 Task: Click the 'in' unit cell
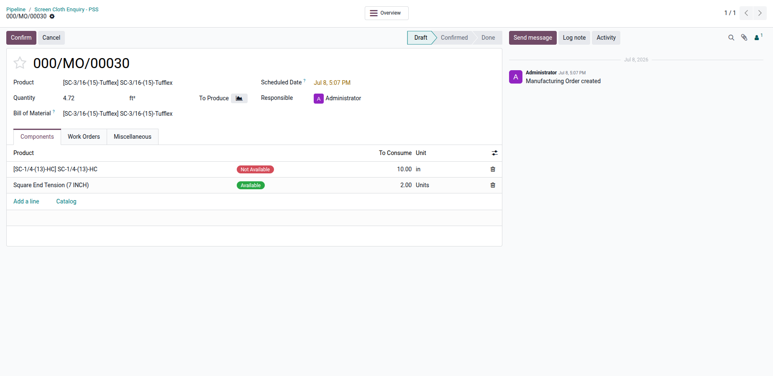(418, 169)
